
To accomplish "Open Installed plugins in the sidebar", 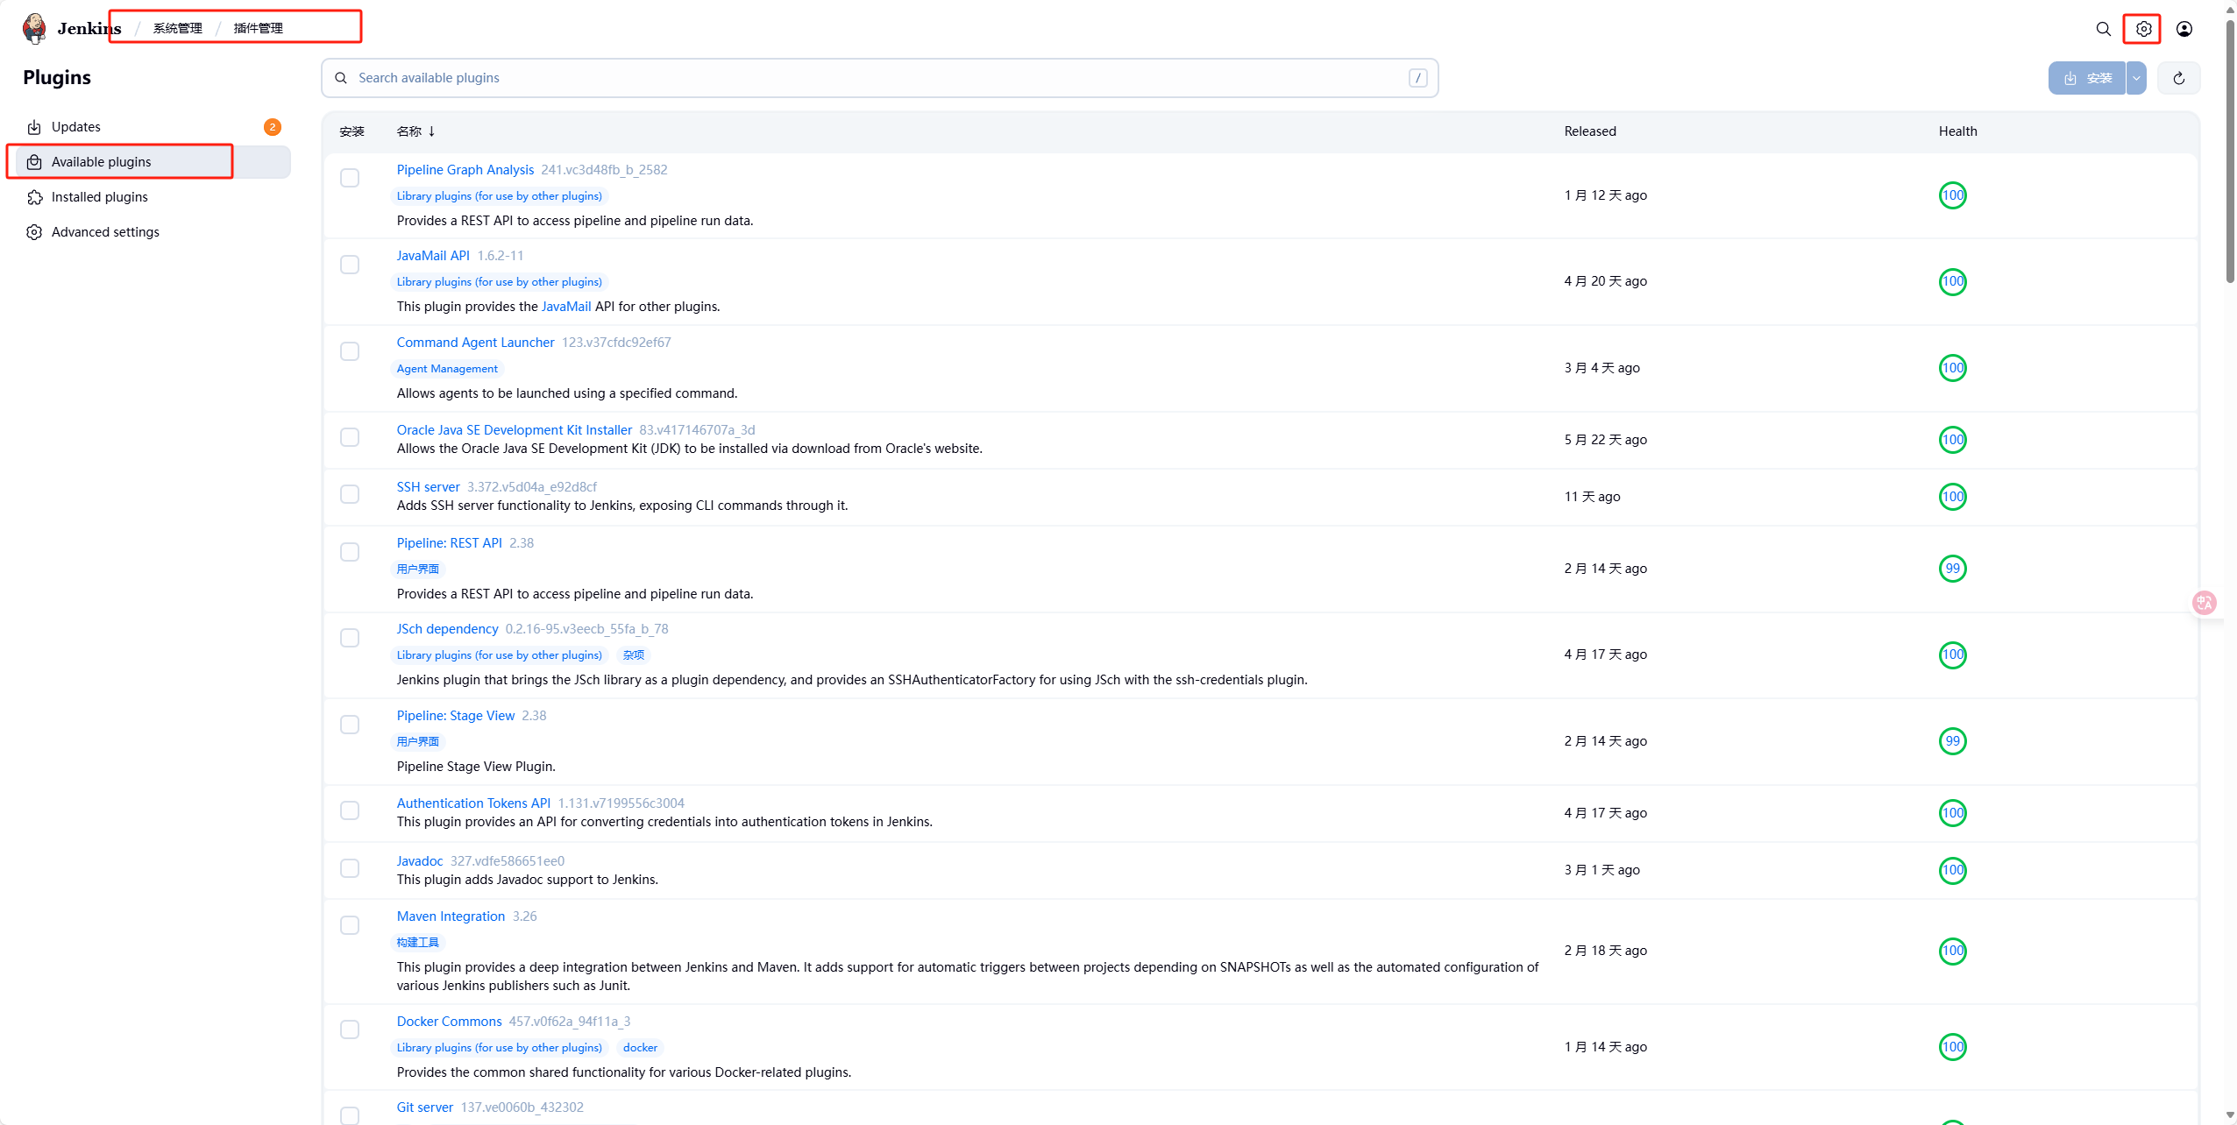I will (153, 197).
